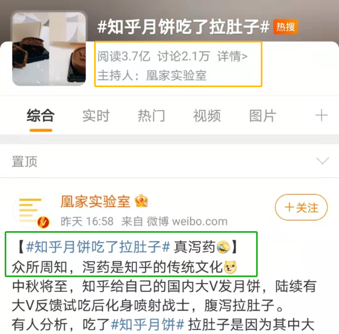Open 详情> topic details link

[x=233, y=56]
